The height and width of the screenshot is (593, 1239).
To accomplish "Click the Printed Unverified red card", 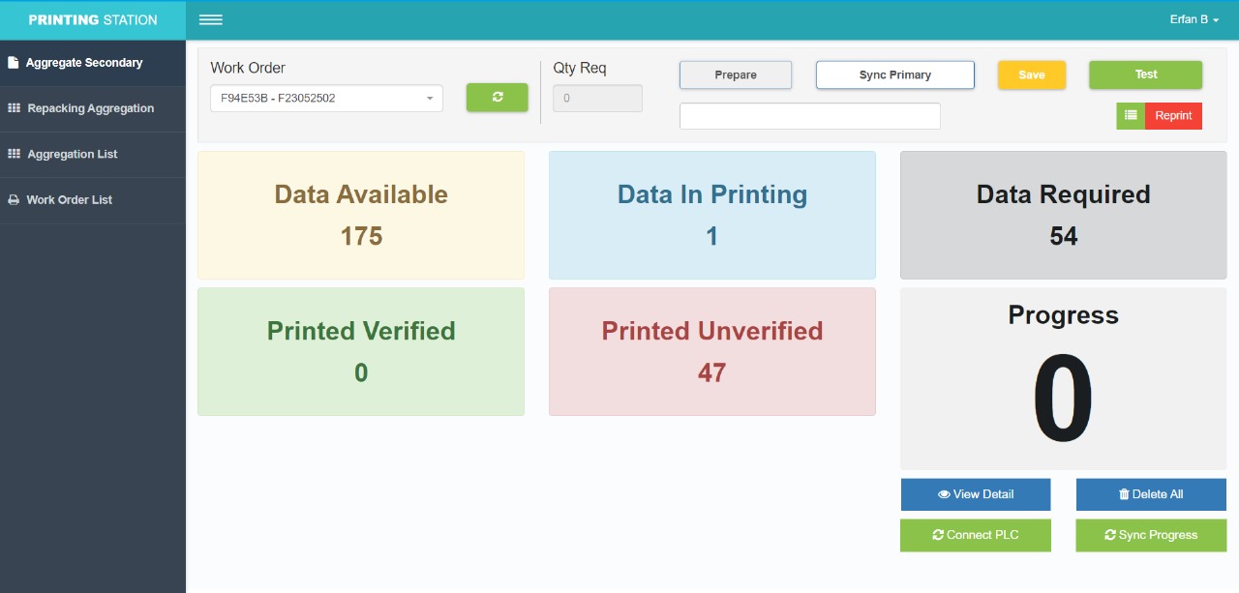I will (711, 351).
